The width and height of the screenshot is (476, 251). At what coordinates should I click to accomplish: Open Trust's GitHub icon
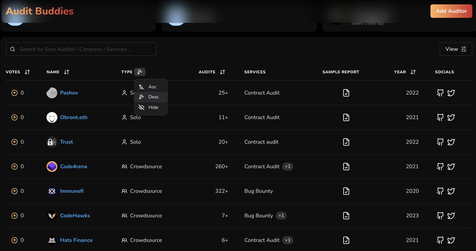pos(440,142)
